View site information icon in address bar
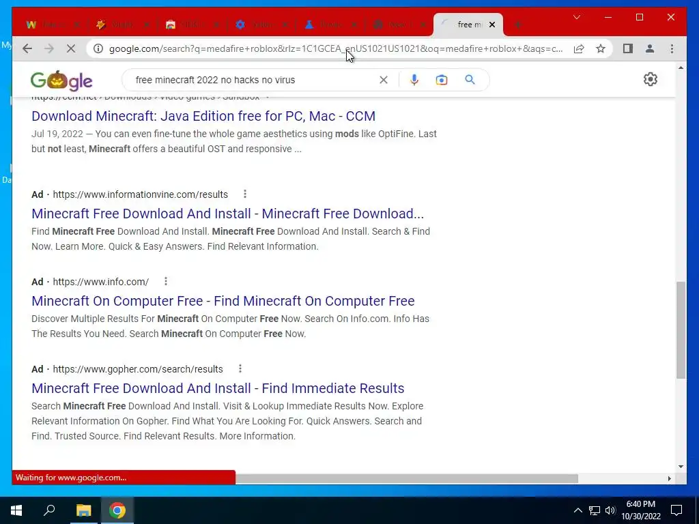The width and height of the screenshot is (699, 524). (x=98, y=48)
